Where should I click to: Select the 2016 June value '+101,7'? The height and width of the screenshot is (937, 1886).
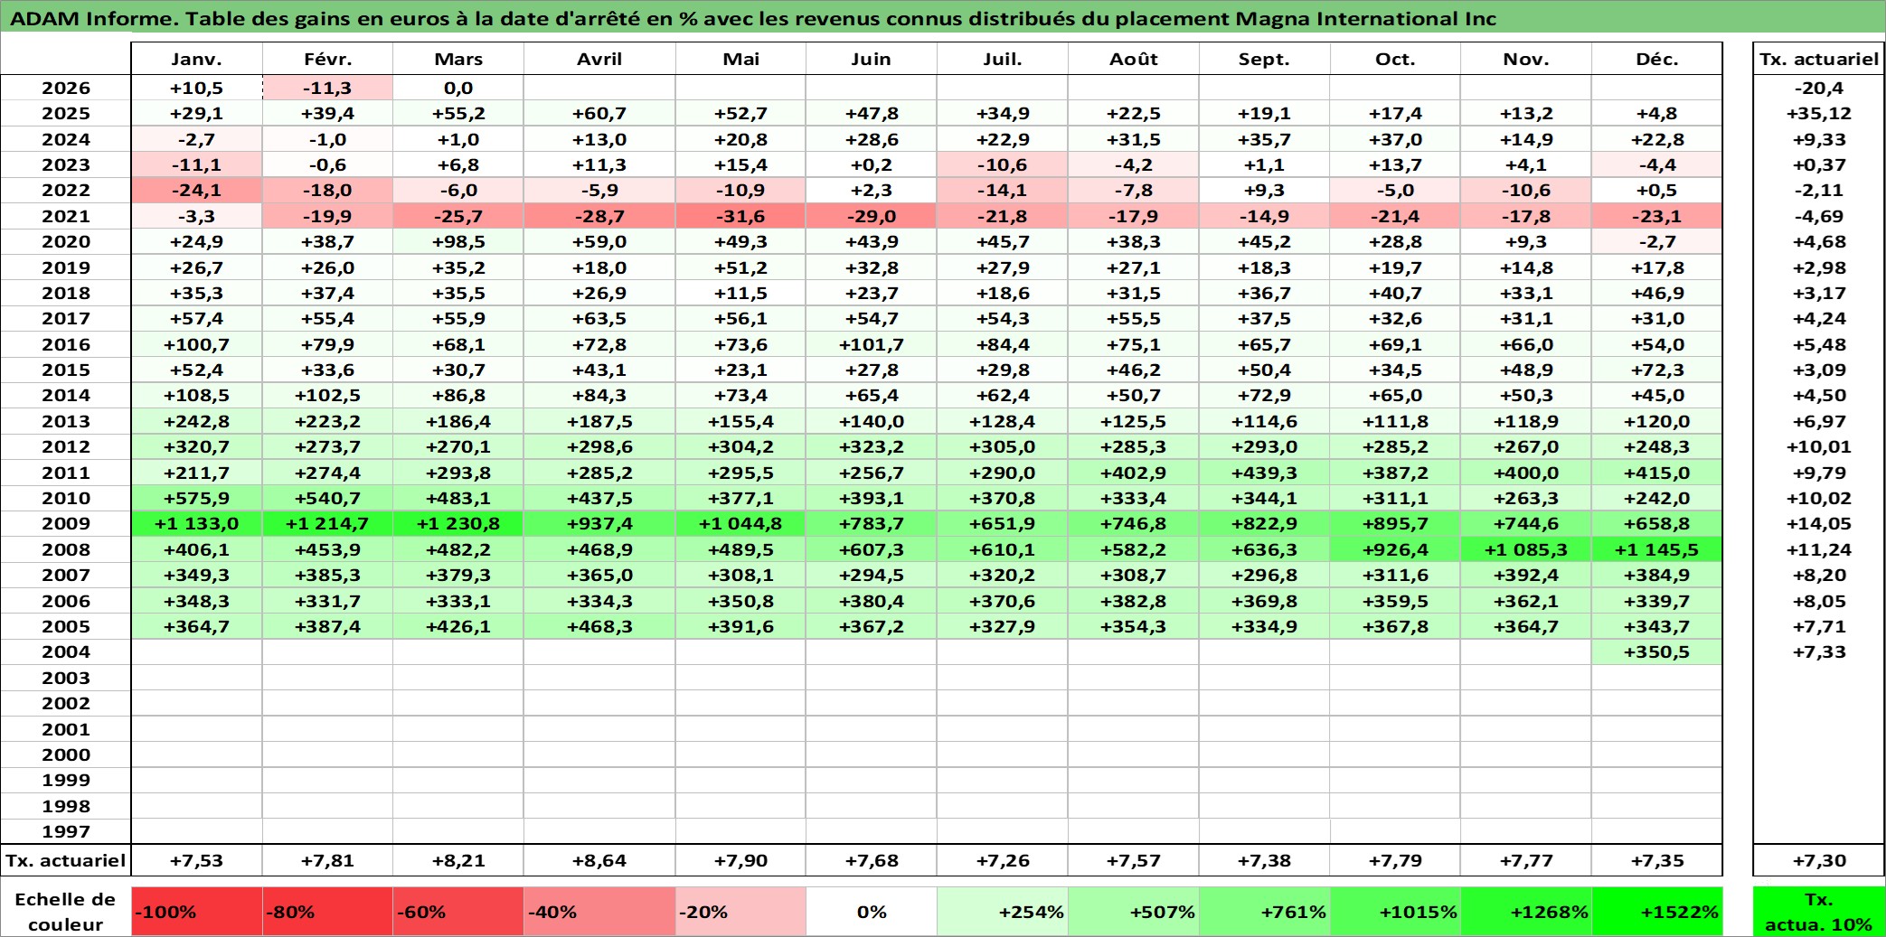point(872,344)
